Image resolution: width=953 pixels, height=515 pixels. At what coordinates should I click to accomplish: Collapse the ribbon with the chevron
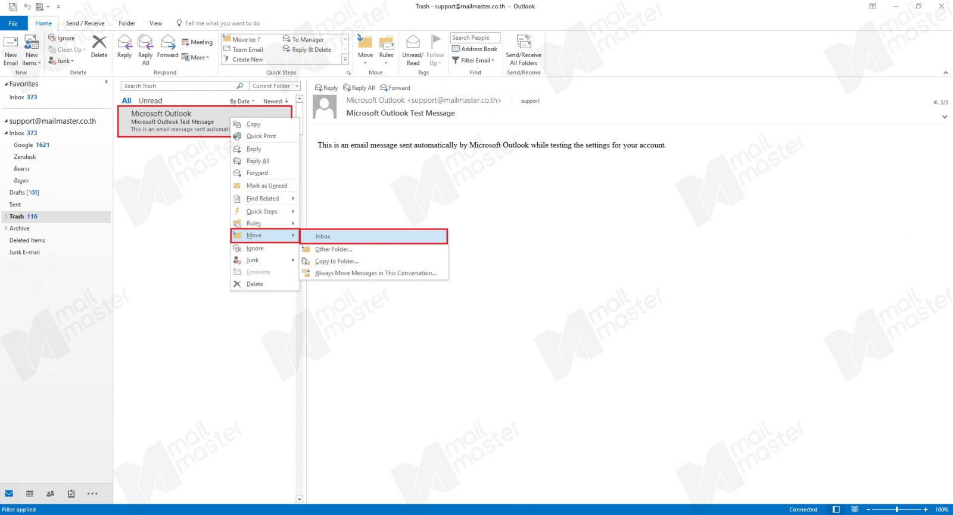[945, 73]
